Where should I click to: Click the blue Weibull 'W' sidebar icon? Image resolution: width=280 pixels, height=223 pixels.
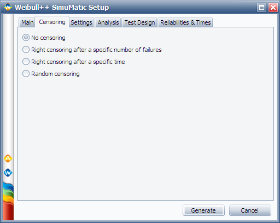tap(8, 173)
